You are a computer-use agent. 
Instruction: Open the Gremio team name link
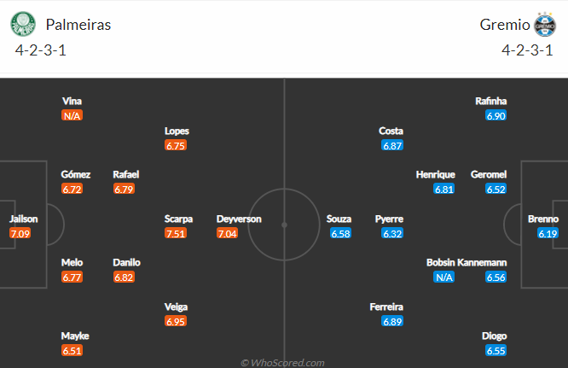[505, 25]
